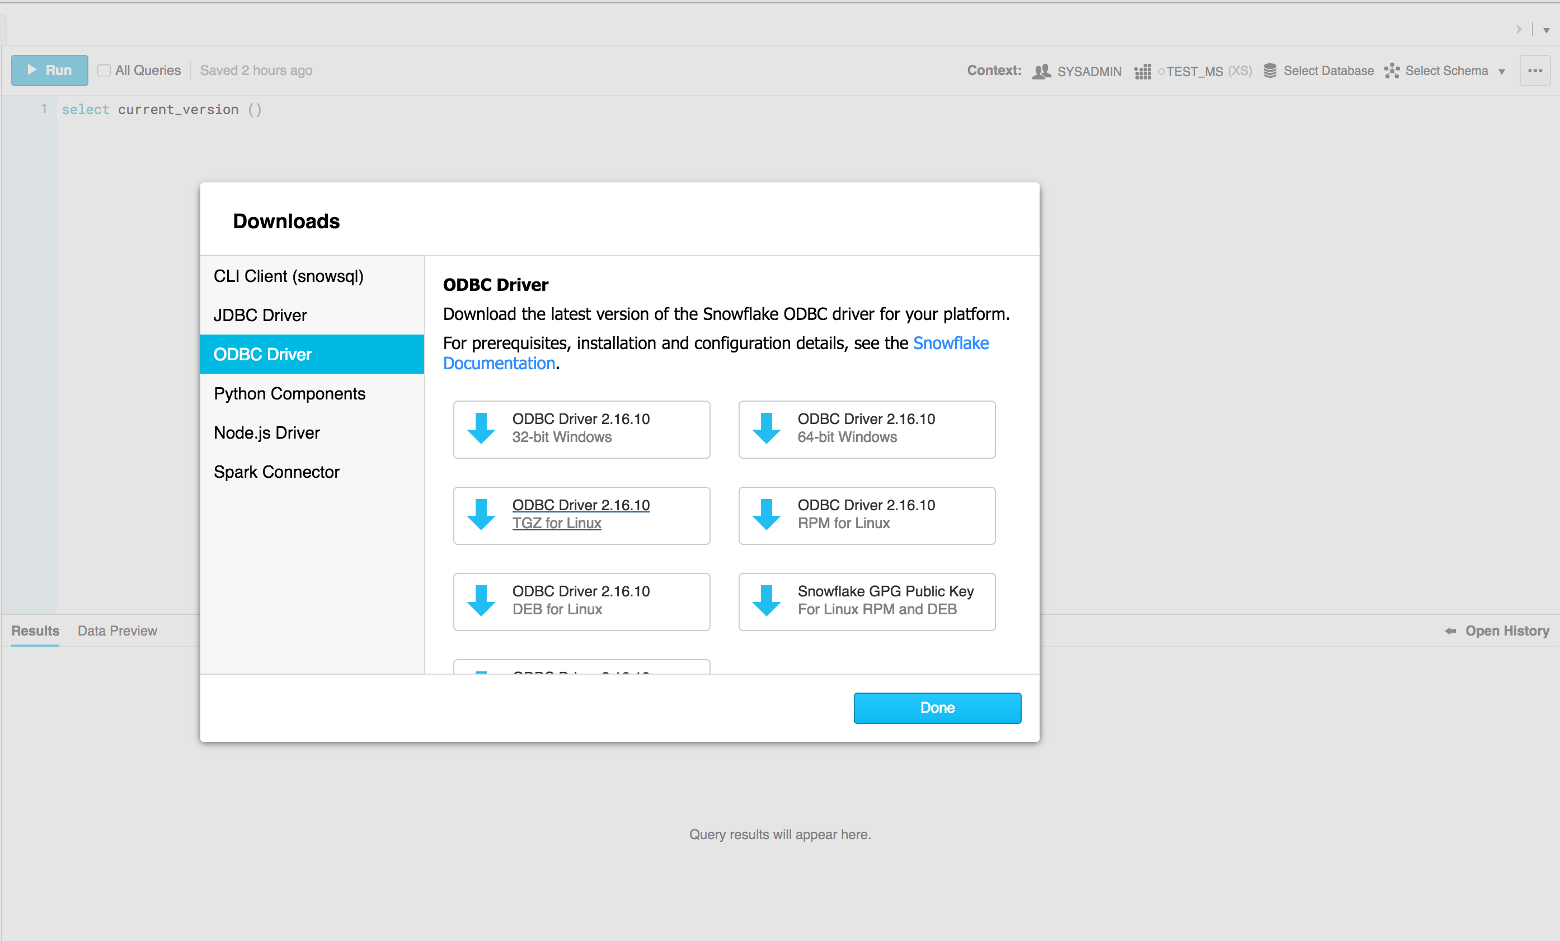Click the 64-bit Windows download arrow icon

tap(766, 429)
